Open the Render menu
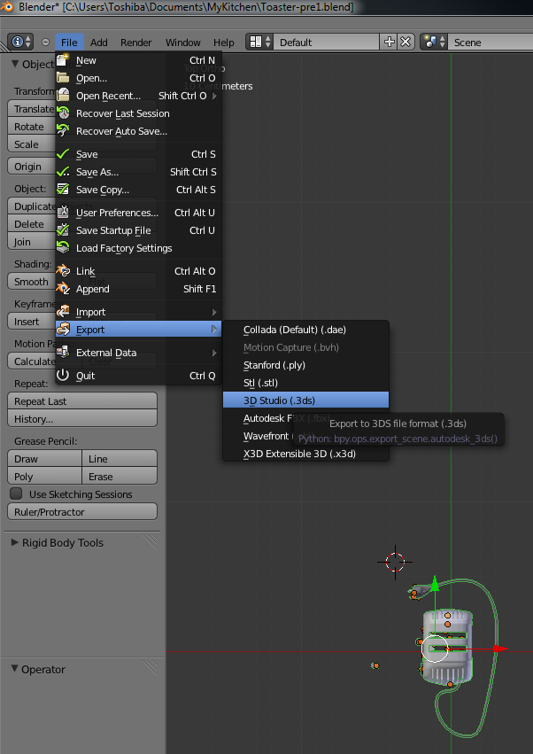The width and height of the screenshot is (533, 754). pos(136,43)
